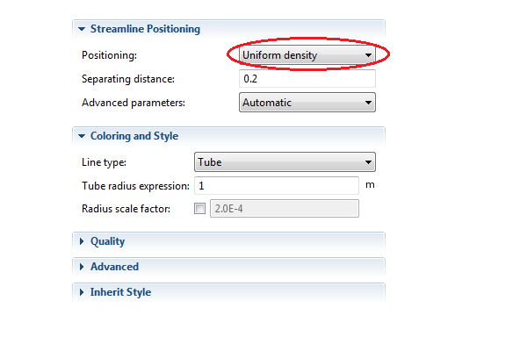Click the Streamline Positioning header title
The width and height of the screenshot is (527, 351).
[x=145, y=29]
